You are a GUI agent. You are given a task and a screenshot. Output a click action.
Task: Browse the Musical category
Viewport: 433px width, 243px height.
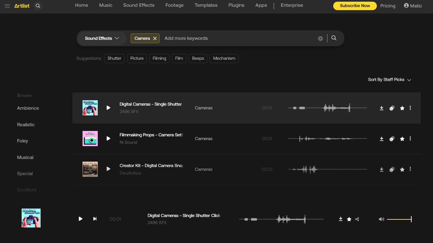tap(25, 157)
